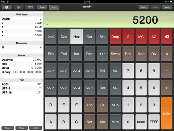Open the A=B conversions icon

tap(30, 7)
